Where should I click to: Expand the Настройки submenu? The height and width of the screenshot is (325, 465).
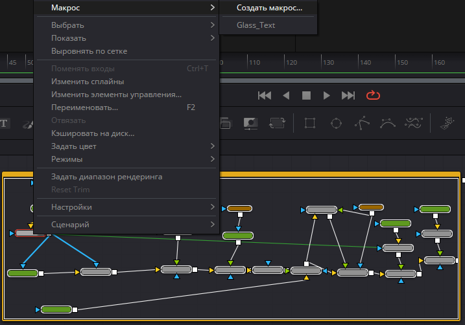[x=126, y=207]
